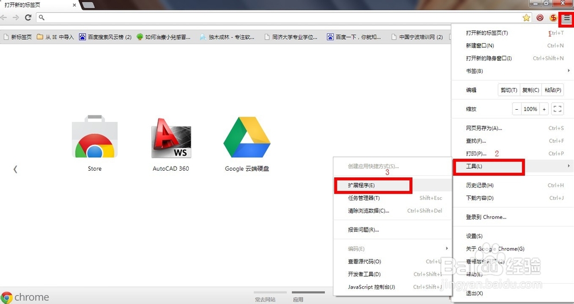Open 任务管理器(T) in the submenu

pyautogui.click(x=393, y=198)
